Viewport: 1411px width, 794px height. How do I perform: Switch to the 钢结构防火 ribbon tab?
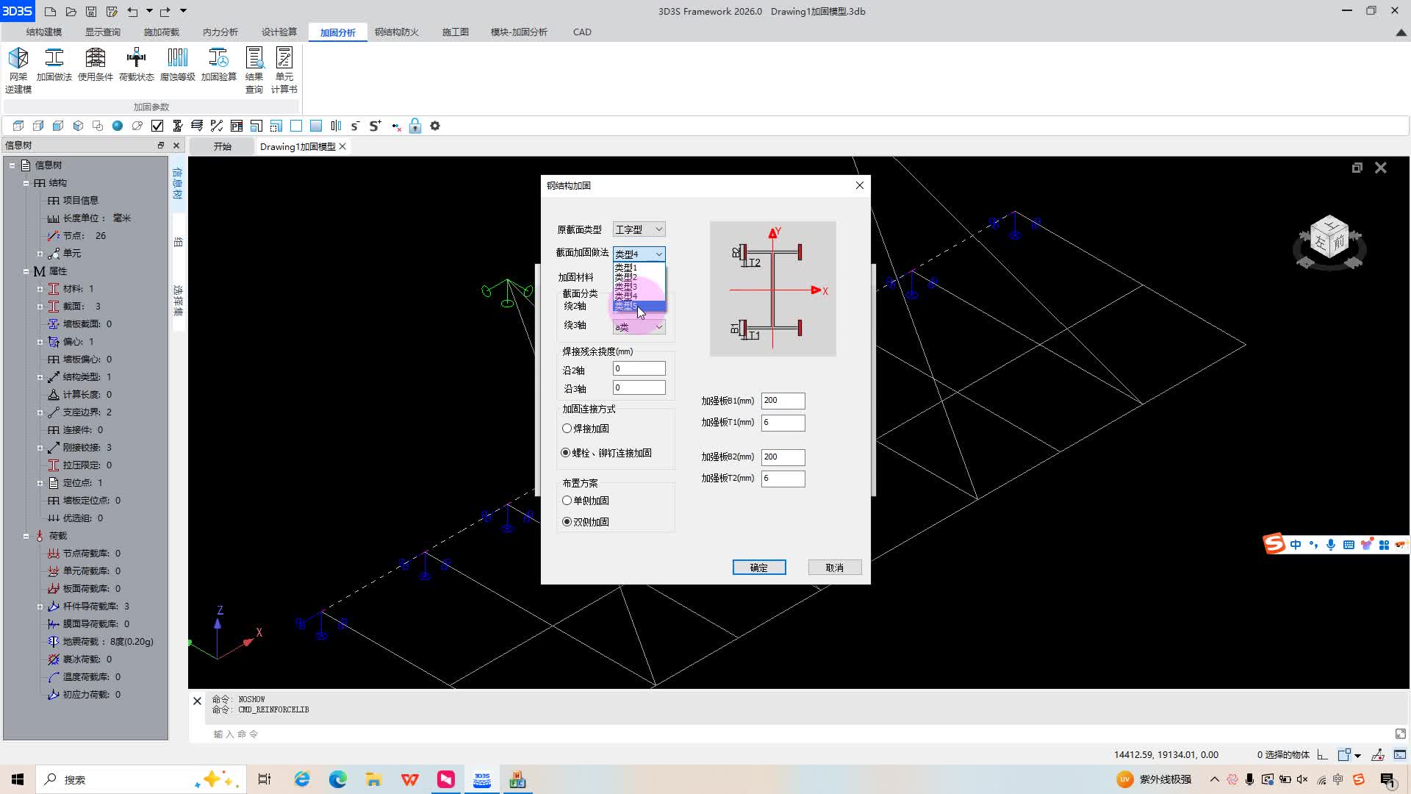(x=396, y=32)
